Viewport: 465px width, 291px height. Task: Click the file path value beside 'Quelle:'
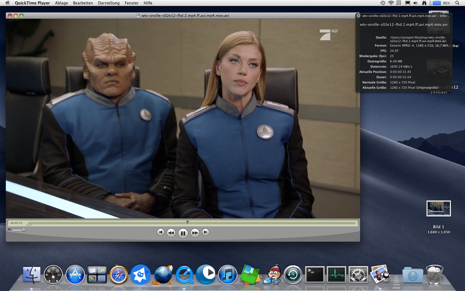tap(418, 39)
